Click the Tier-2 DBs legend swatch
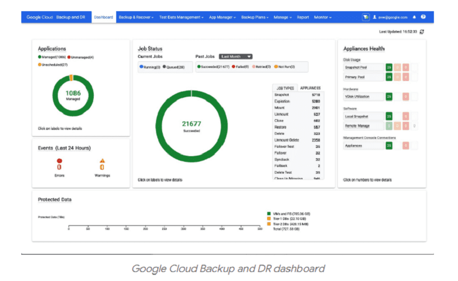Image resolution: width=458 pixels, height=281 pixels. [x=269, y=224]
